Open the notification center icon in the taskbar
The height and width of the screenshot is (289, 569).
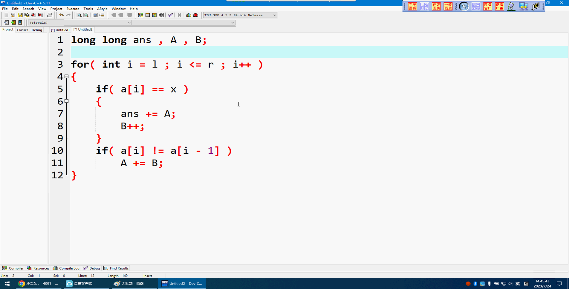point(559,284)
